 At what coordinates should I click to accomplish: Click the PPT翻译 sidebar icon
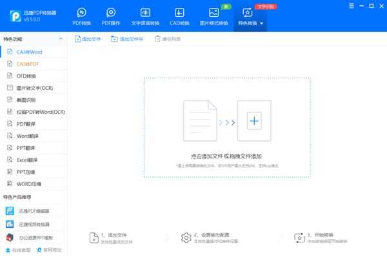click(x=10, y=147)
